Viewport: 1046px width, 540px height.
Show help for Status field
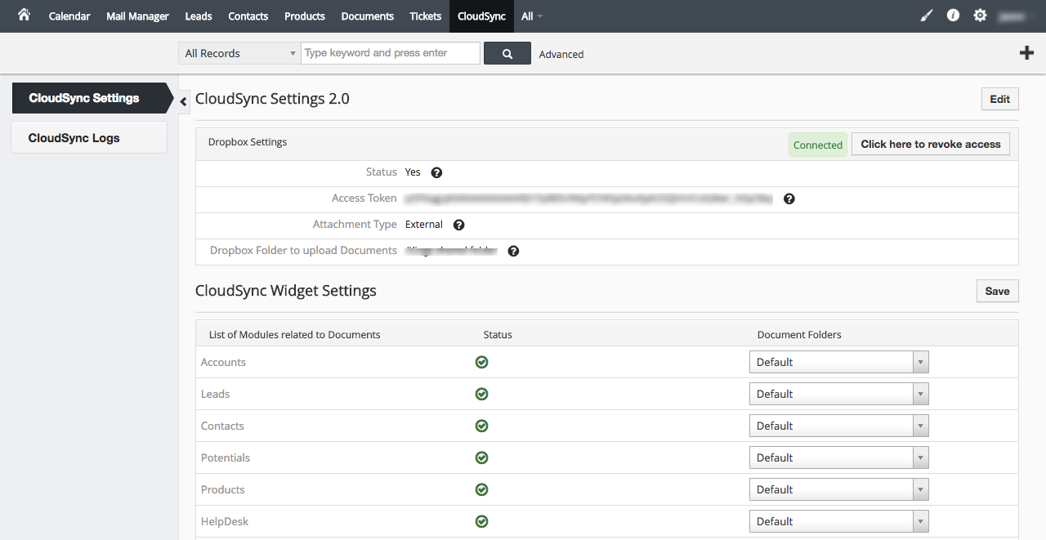[436, 172]
